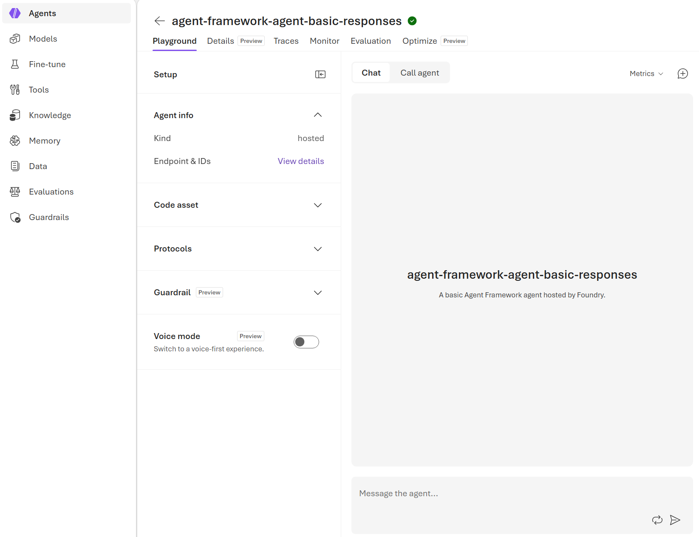Click the green status checkmark badge
The height and width of the screenshot is (537, 699).
click(x=412, y=21)
